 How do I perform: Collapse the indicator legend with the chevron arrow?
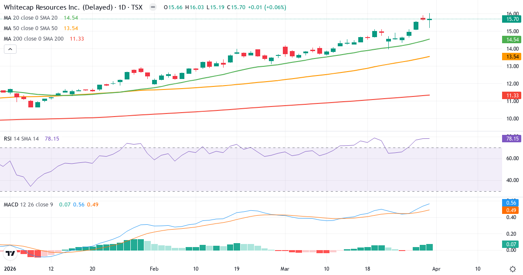[x=10, y=49]
